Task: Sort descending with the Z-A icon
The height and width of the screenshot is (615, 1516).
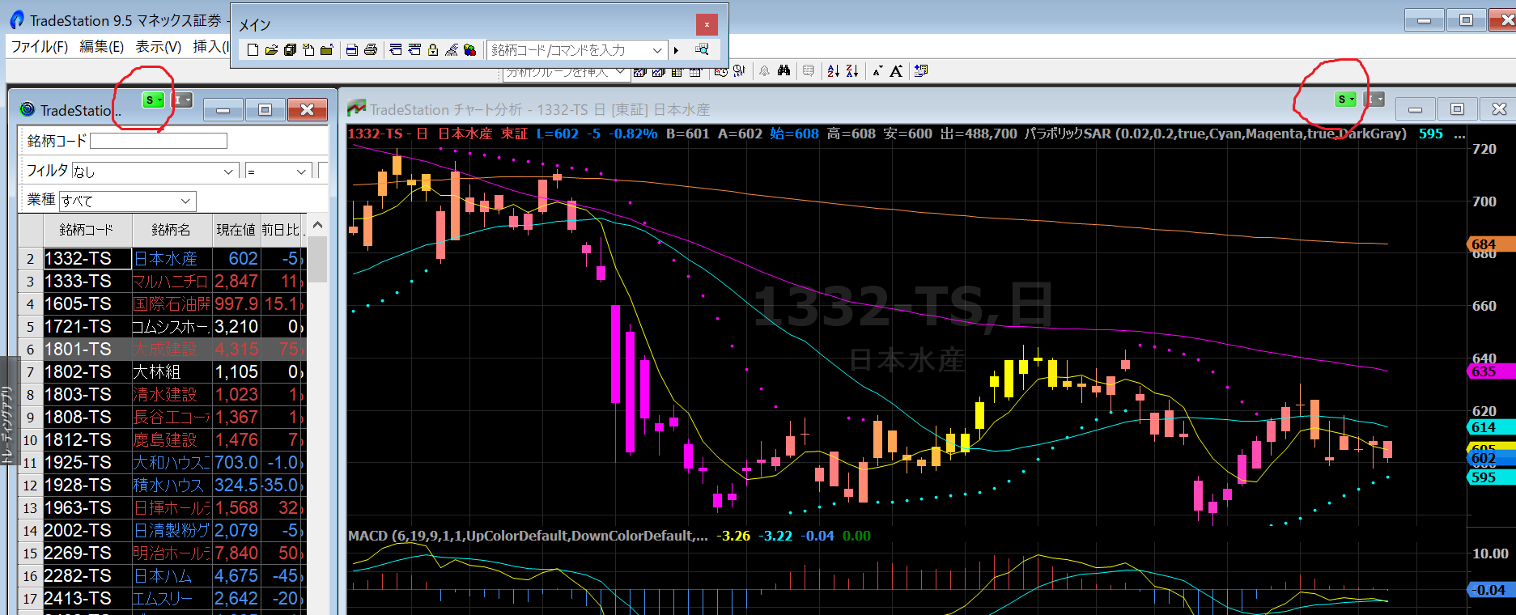Action: pyautogui.click(x=851, y=71)
